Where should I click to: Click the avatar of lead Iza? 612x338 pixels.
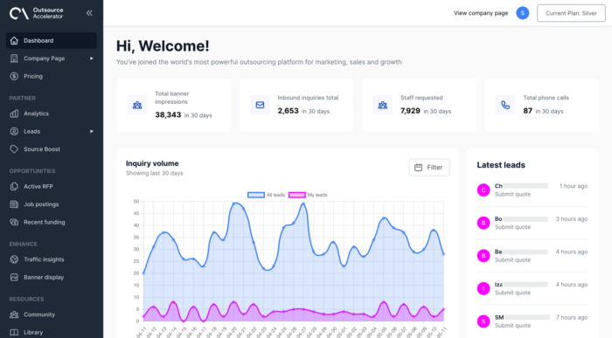click(483, 288)
